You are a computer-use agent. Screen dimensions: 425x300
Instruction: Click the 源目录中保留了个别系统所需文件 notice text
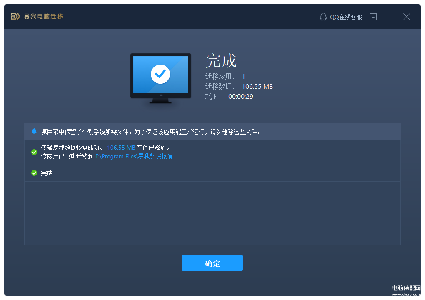click(151, 132)
